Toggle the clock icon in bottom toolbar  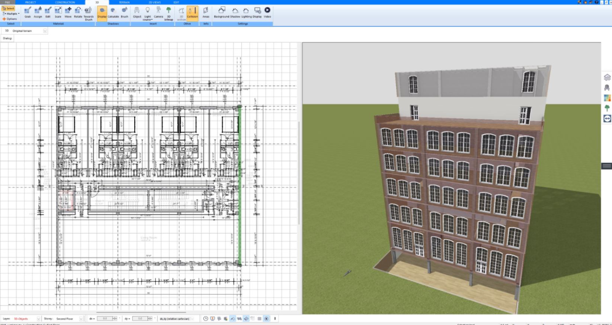[x=205, y=319]
